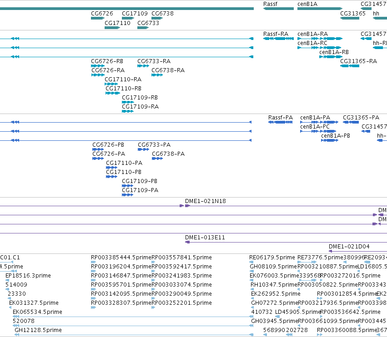The height and width of the screenshot is (337, 387).
Task: Select the RP003328307.5prime EST label
Action: 121,303
